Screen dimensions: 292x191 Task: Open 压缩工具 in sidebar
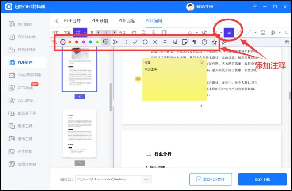(25, 139)
